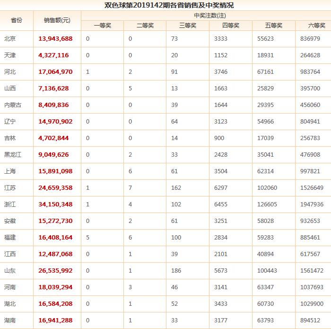
Task: Click sales amount 15,272,730
Action: pyautogui.click(x=55, y=221)
